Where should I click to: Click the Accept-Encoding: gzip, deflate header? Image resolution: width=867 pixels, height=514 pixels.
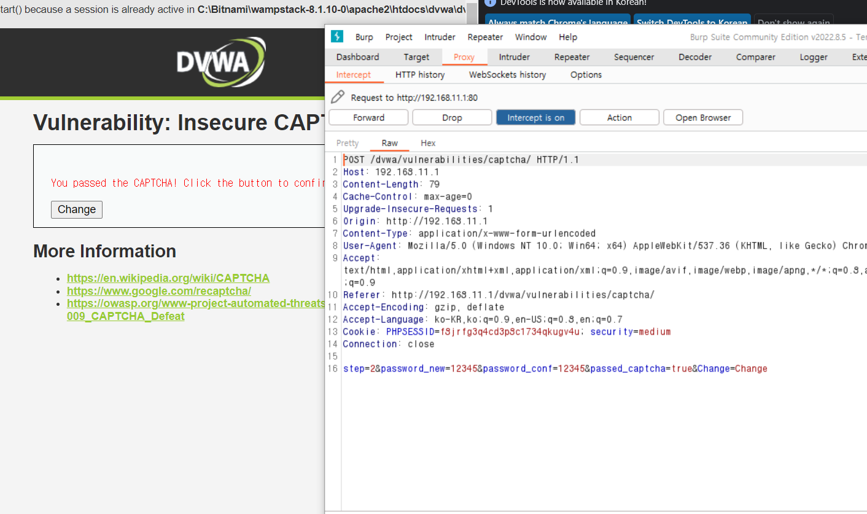pyautogui.click(x=423, y=307)
